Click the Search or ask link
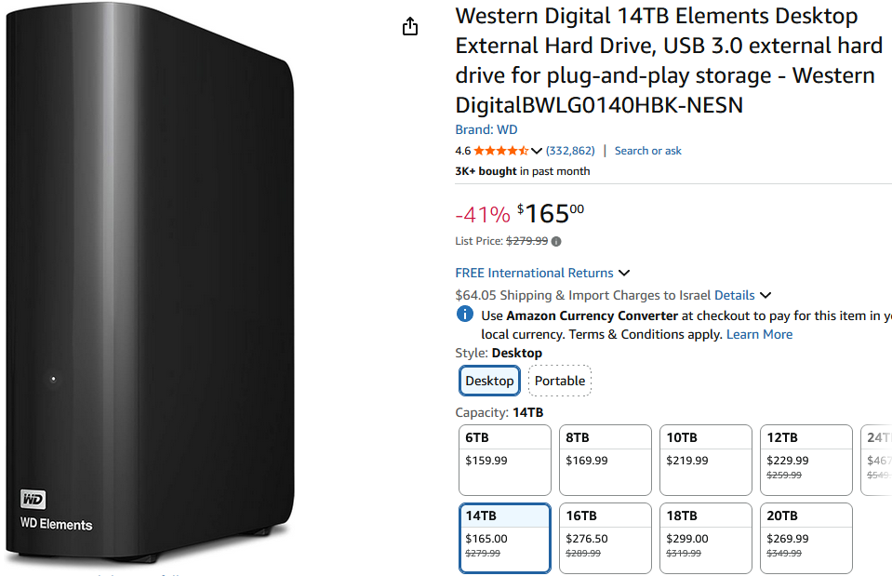Viewport: 892px width, 576px height. pyautogui.click(x=648, y=151)
